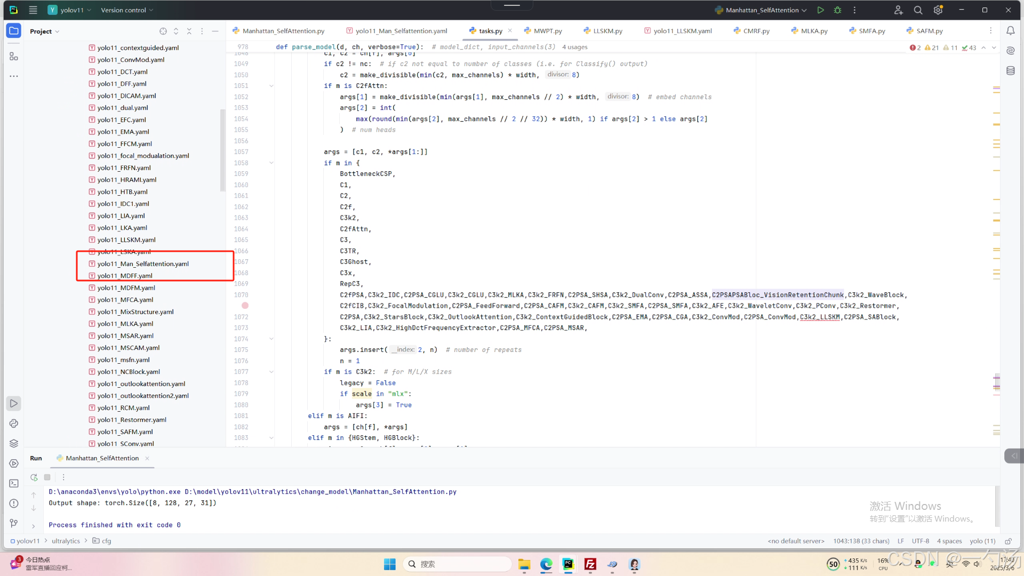The image size is (1024, 576).
Task: Rerun the script in the Run panel
Action: pyautogui.click(x=34, y=477)
